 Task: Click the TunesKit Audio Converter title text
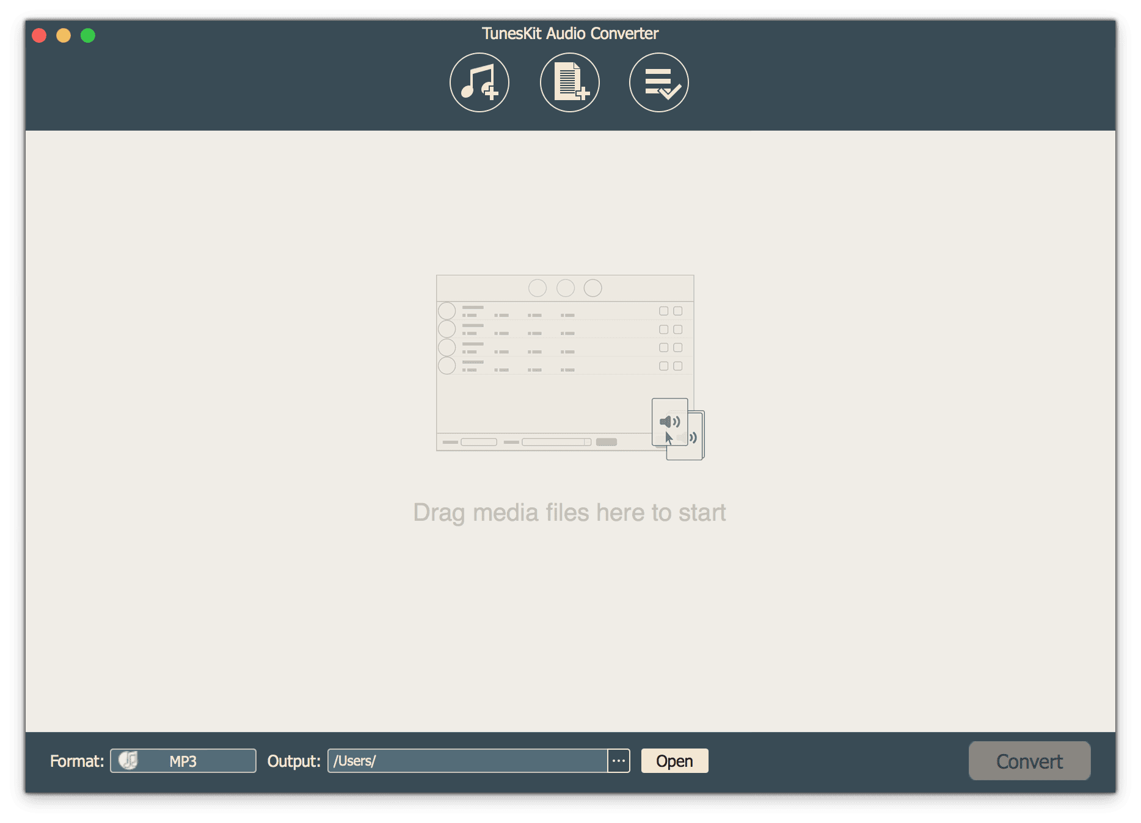(570, 34)
